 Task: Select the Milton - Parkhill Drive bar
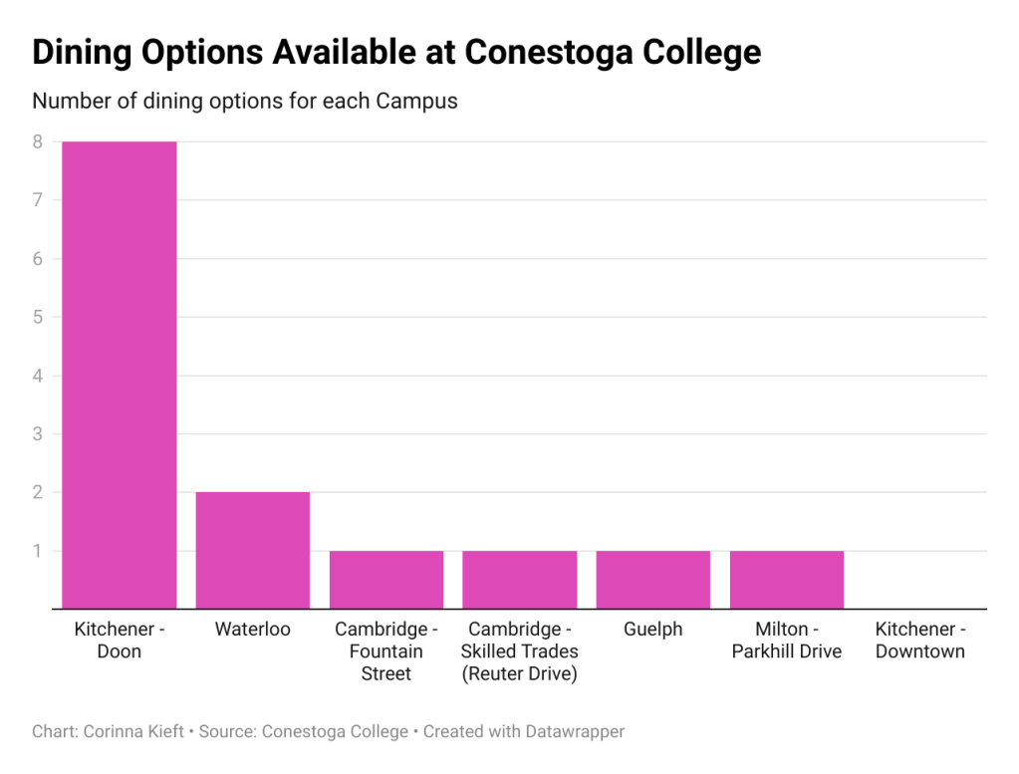point(787,579)
